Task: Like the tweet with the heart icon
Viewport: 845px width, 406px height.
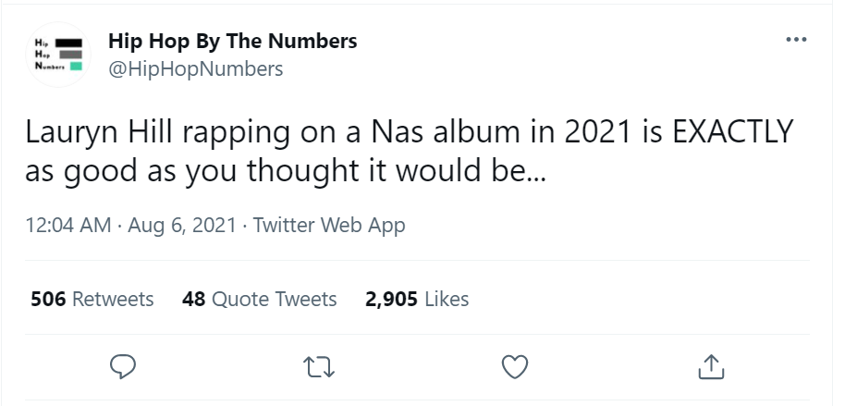Action: pos(514,367)
